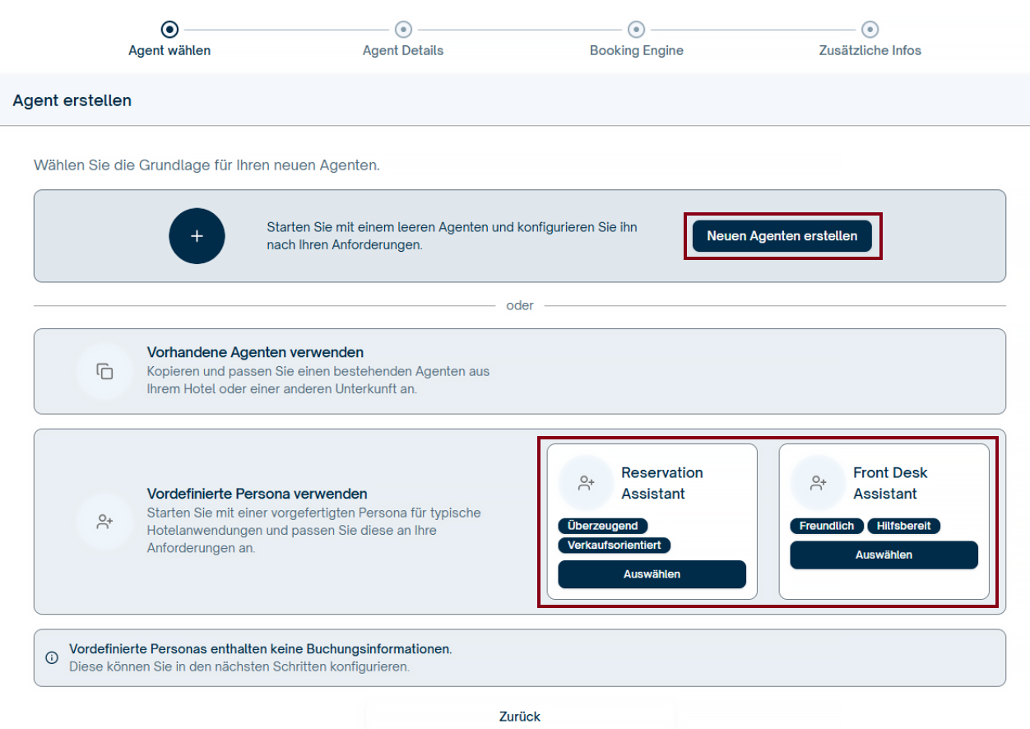Click the persona icon beside Vordefinierte Persona verwenden
This screenshot has height=729, width=1030.
tap(104, 522)
